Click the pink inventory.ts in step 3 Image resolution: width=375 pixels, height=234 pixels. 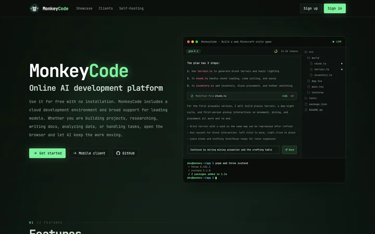(205, 86)
